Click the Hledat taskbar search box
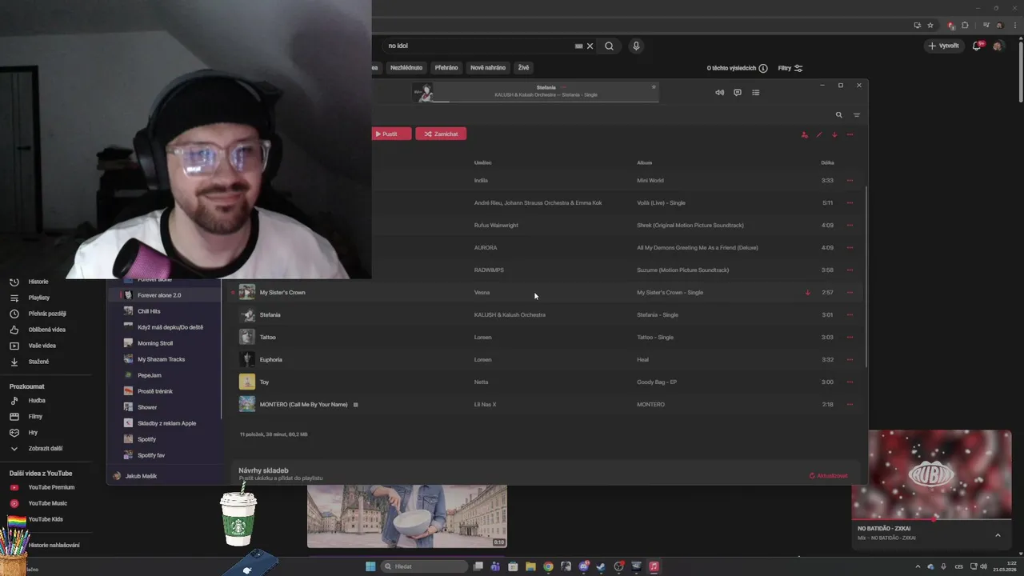Viewport: 1024px width, 576px height. 423,566
